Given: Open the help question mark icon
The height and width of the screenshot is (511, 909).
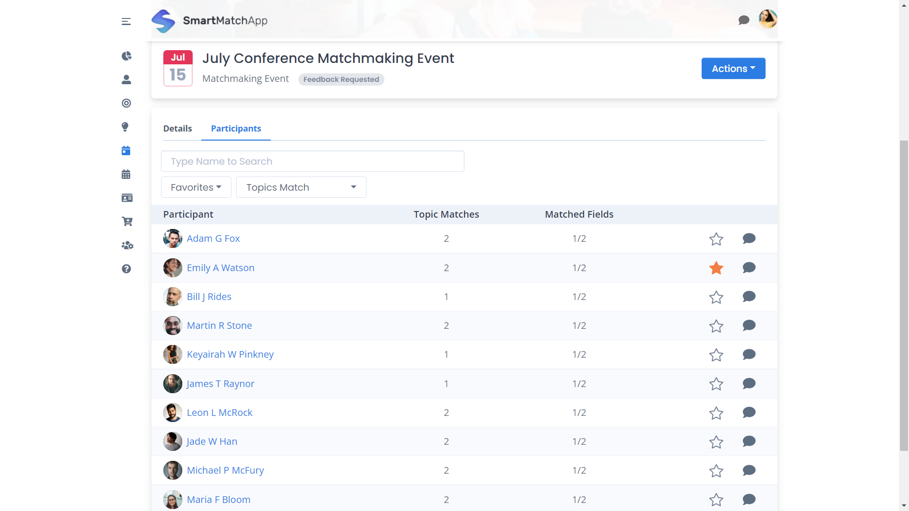Looking at the screenshot, I should (x=126, y=269).
